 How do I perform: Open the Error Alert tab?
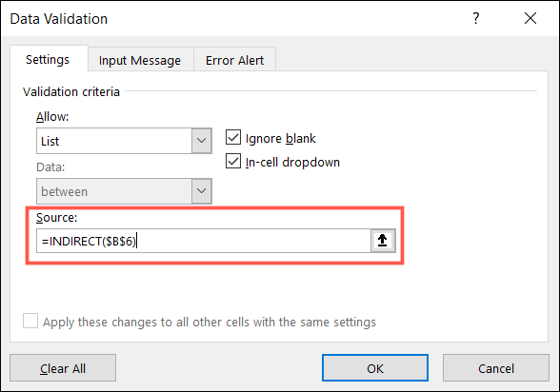pyautogui.click(x=234, y=60)
